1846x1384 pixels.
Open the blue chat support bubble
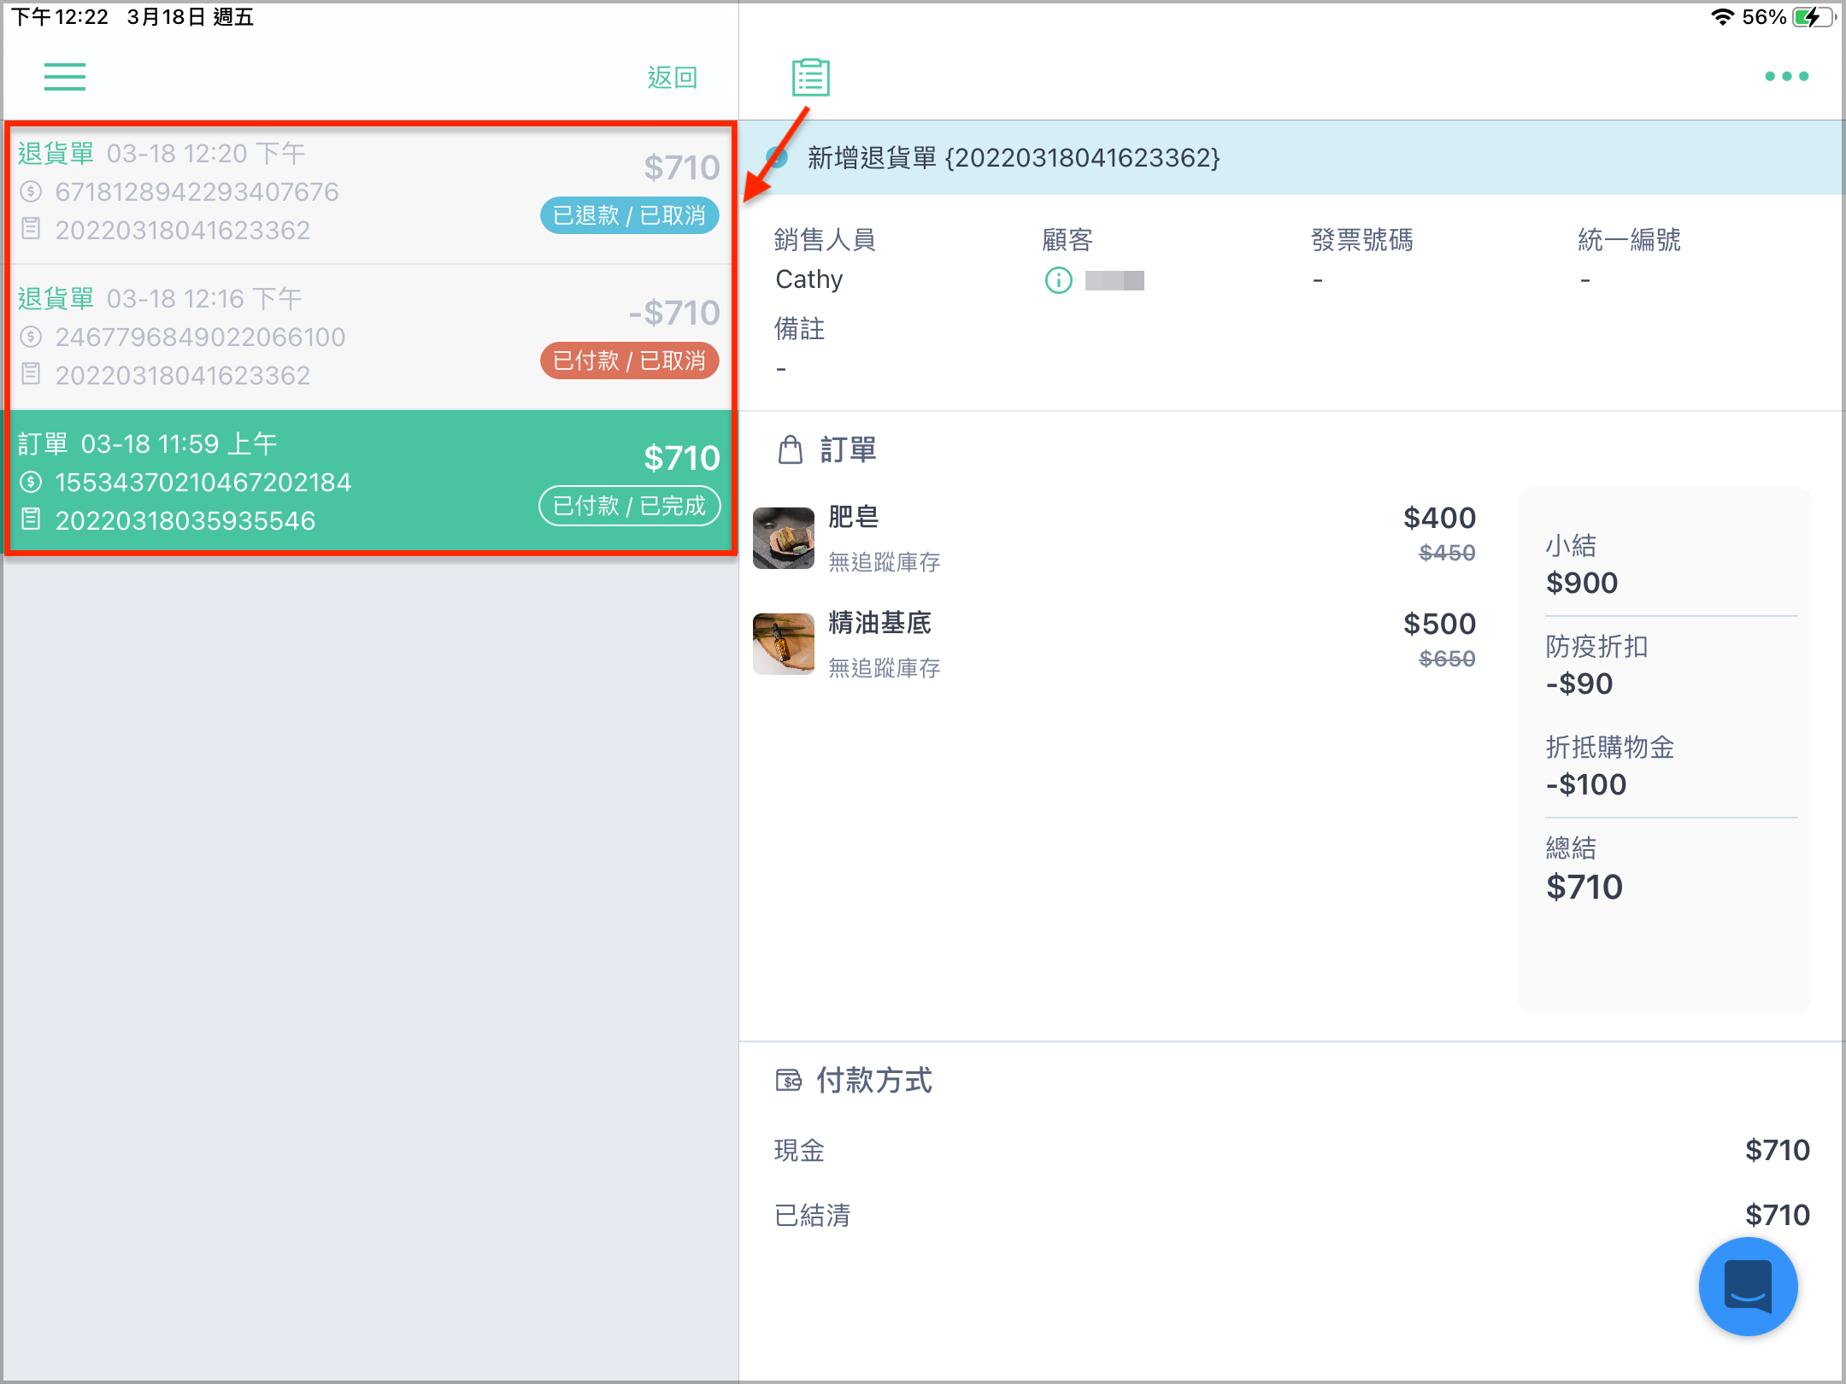tap(1748, 1286)
